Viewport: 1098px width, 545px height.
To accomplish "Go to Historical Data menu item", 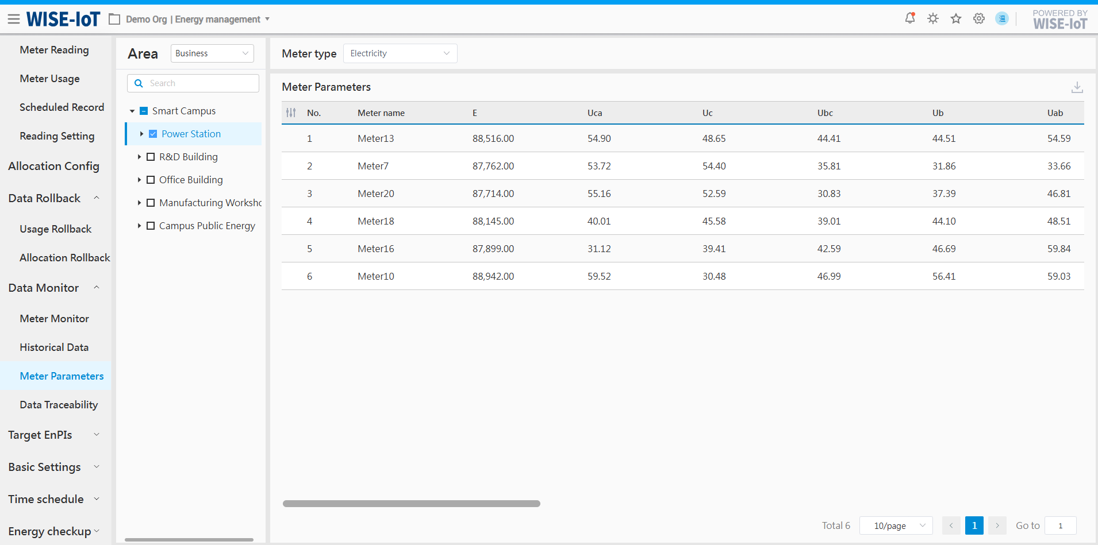I will [54, 347].
